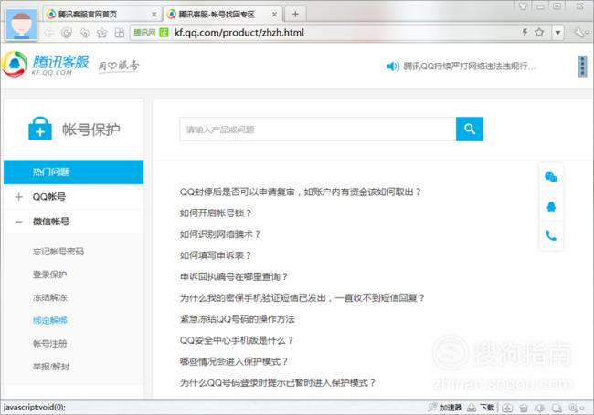594x415 pixels.
Task: Open the vertical dots menu at top right
Action: click(582, 67)
